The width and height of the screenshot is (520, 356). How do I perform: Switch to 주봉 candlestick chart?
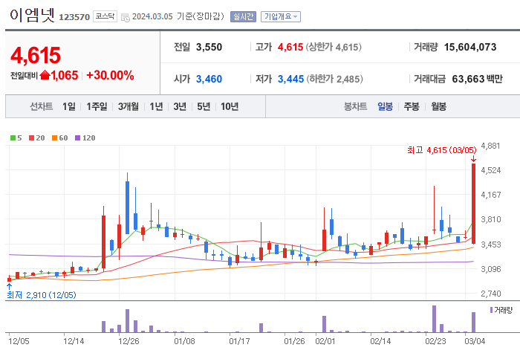pyautogui.click(x=412, y=106)
